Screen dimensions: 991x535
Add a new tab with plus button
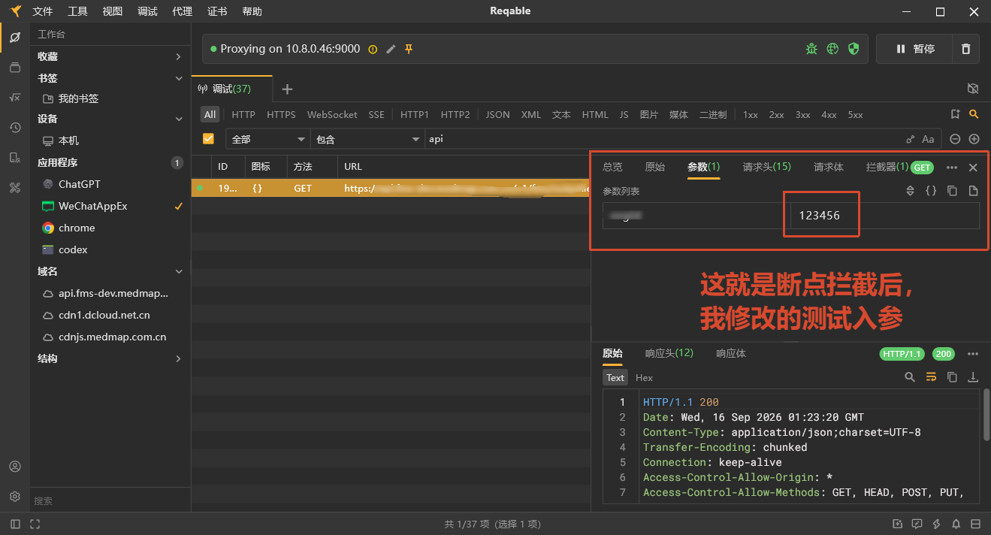click(287, 89)
